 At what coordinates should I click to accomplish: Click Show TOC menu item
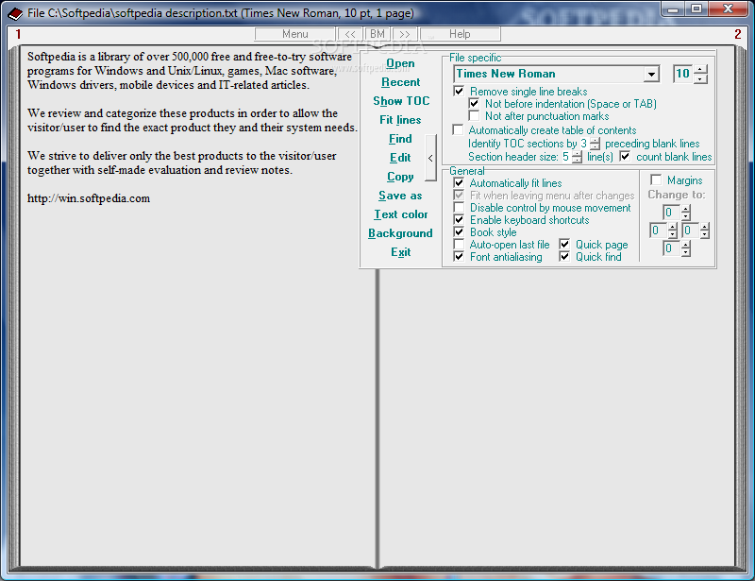[x=401, y=101]
